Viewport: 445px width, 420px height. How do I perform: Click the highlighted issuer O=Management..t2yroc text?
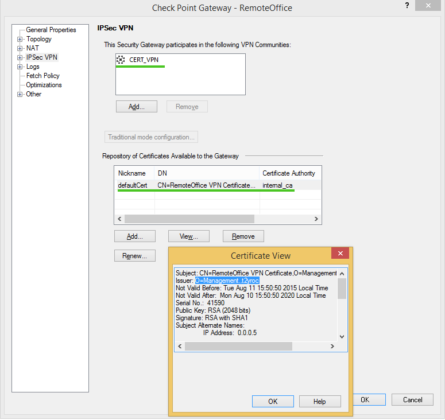[227, 281]
